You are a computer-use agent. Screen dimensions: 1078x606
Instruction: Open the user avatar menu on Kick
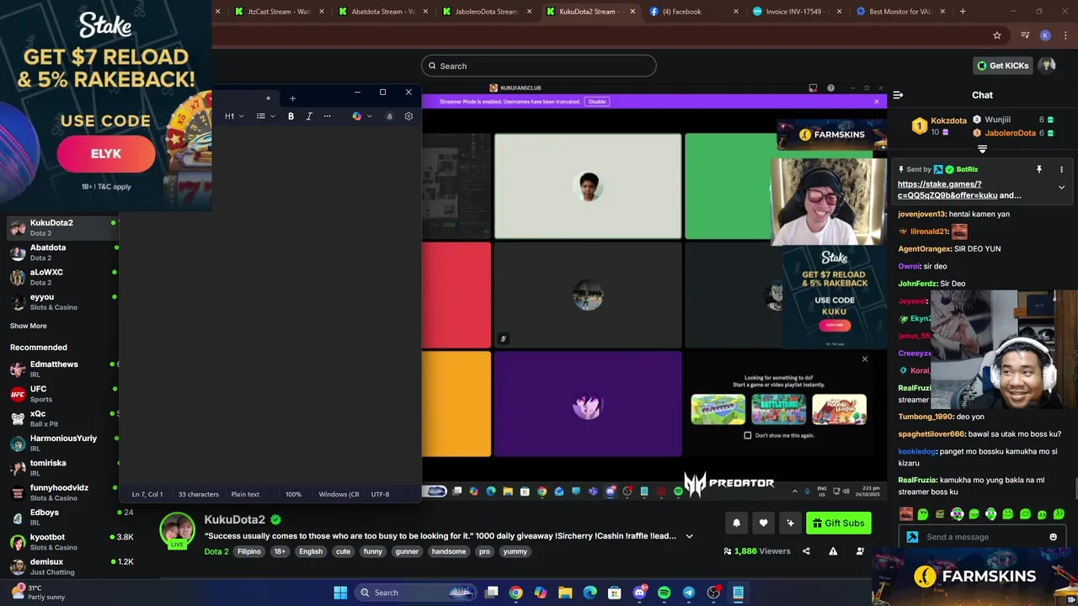click(1047, 66)
